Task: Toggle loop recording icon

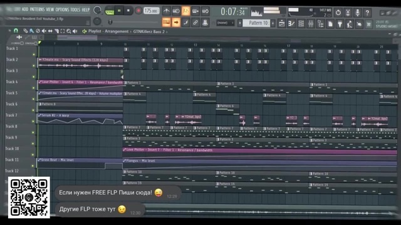Action: 206,11
